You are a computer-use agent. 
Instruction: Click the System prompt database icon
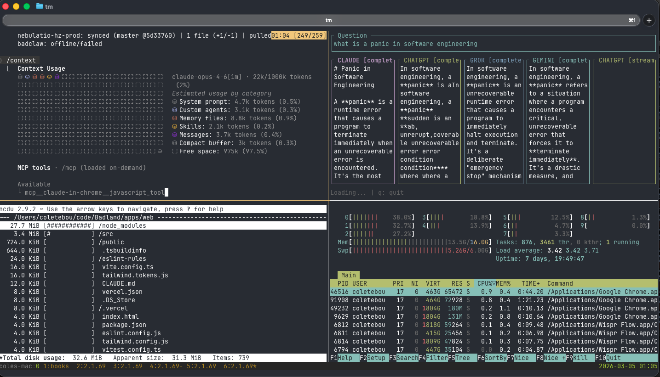[175, 101]
